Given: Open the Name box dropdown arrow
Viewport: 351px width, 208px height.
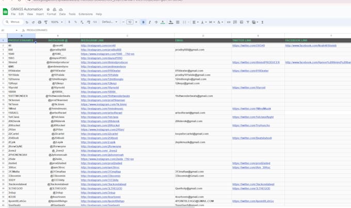Looking at the screenshot, I should pos(17,31).
